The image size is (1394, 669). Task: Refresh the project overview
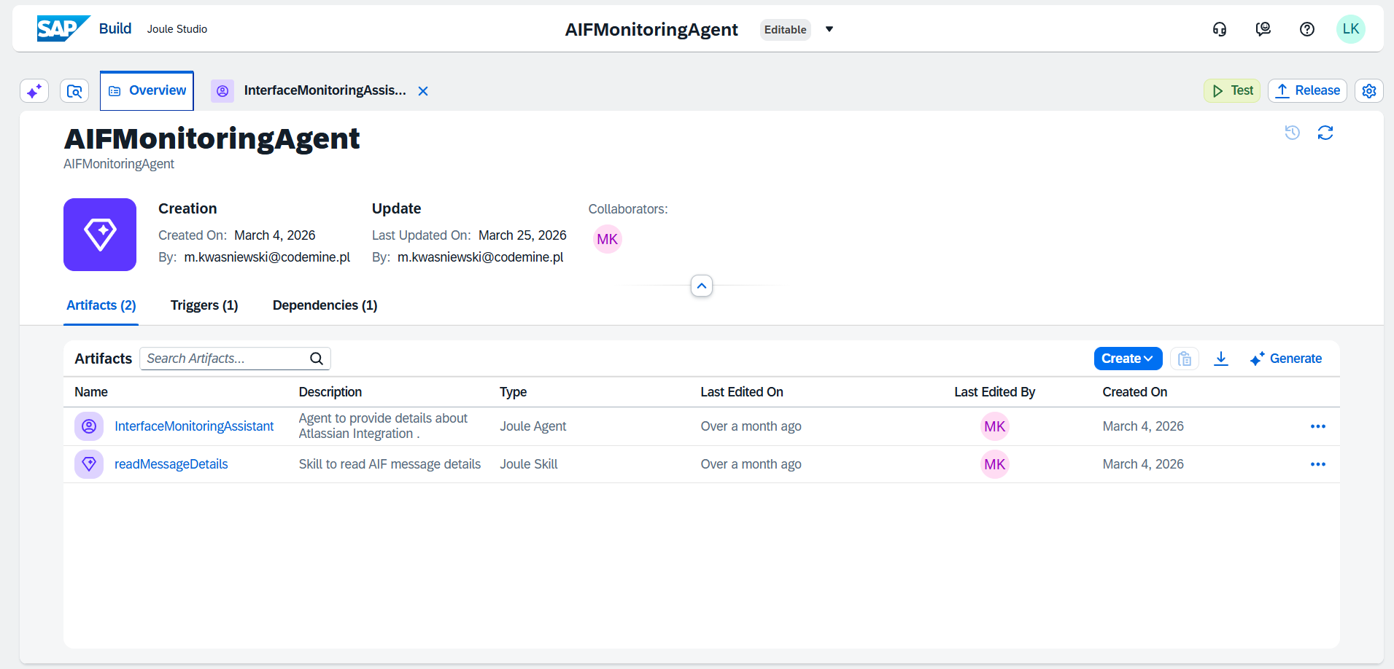pos(1325,133)
